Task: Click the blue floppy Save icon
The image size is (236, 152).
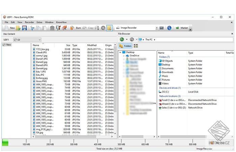Action: tap(24, 28)
